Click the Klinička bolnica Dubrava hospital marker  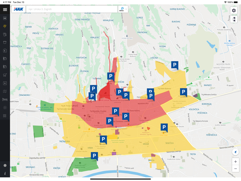coord(230,41)
